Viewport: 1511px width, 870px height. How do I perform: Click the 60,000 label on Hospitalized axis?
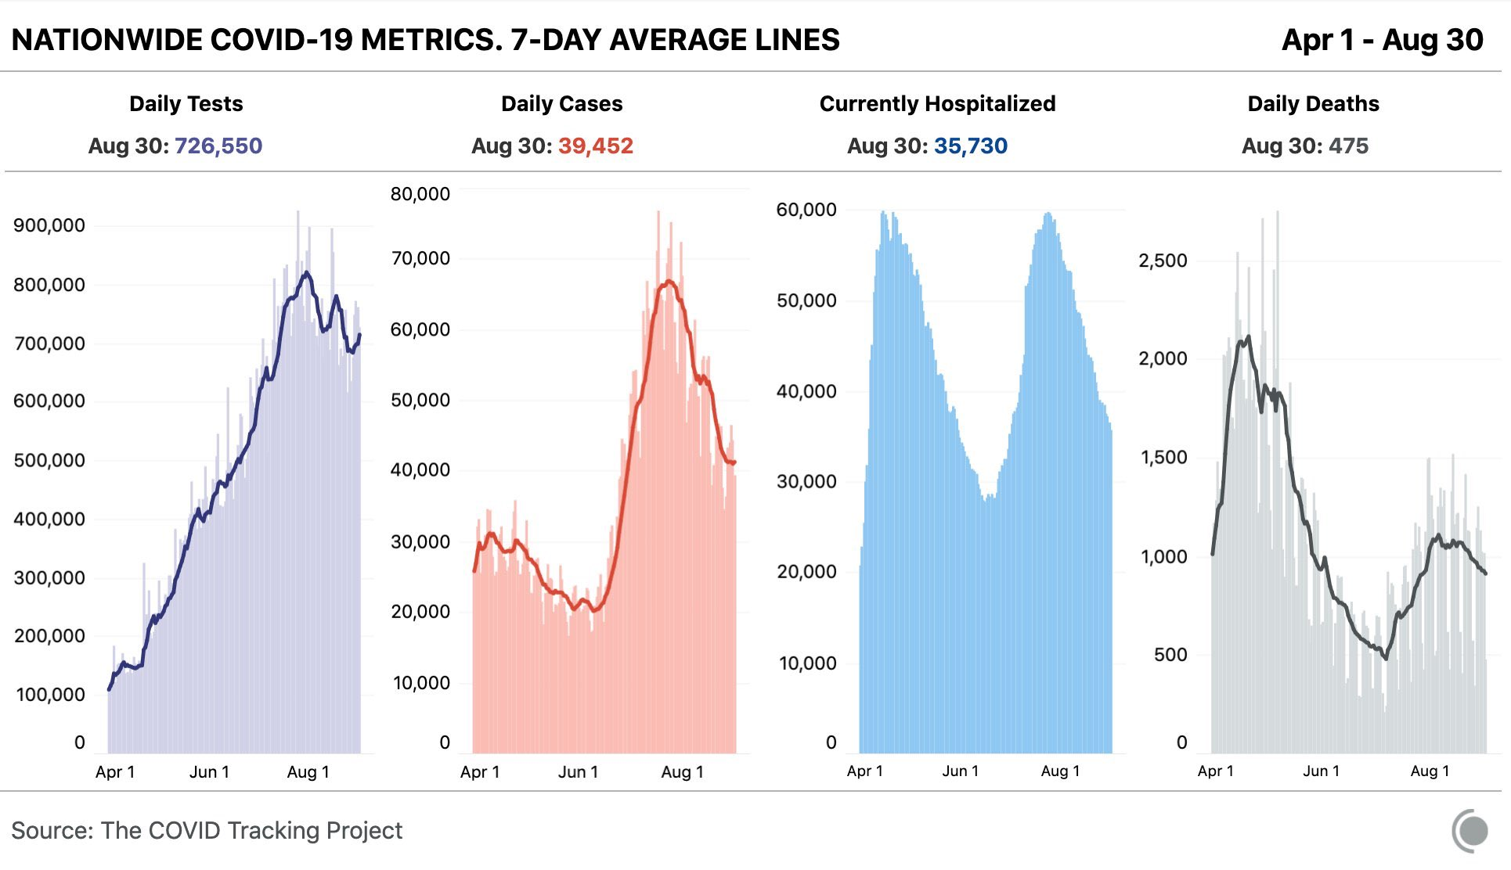click(x=806, y=210)
